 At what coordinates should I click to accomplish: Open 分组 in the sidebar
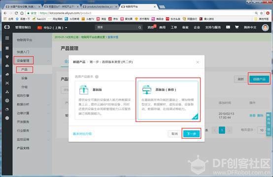pos(24,87)
